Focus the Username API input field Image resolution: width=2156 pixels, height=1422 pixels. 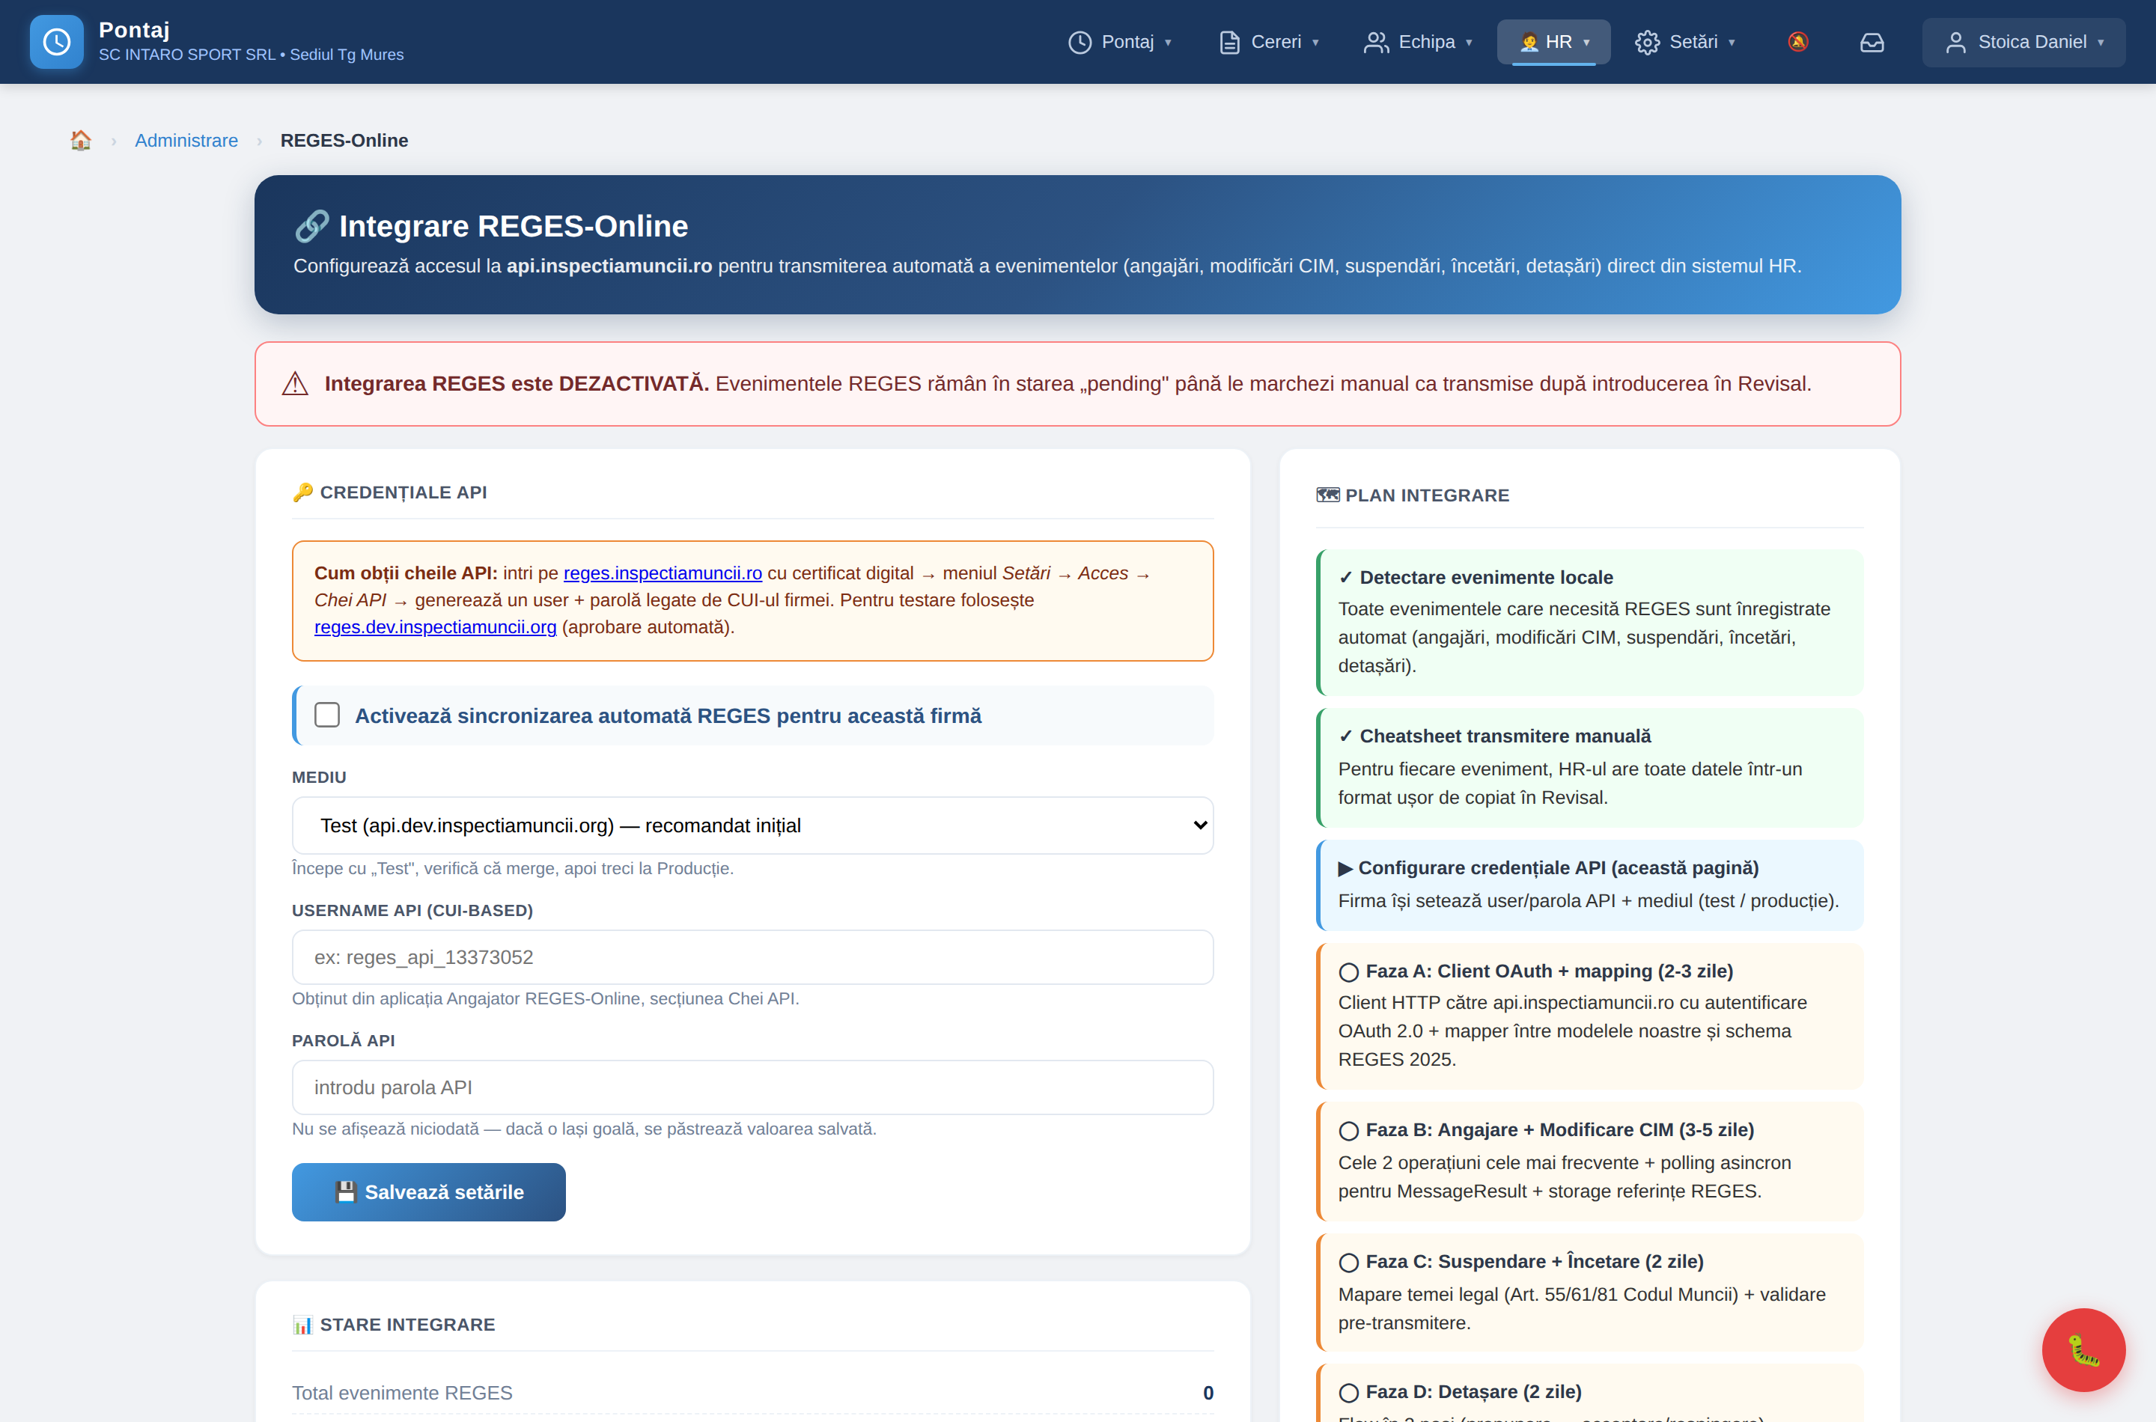point(752,956)
